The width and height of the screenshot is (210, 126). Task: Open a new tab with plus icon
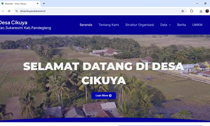point(44,3)
